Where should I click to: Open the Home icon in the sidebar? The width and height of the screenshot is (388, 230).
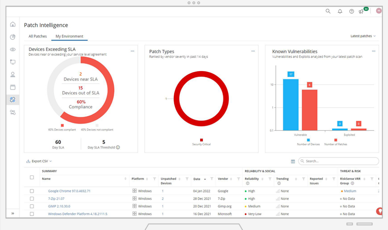pyautogui.click(x=13, y=24)
